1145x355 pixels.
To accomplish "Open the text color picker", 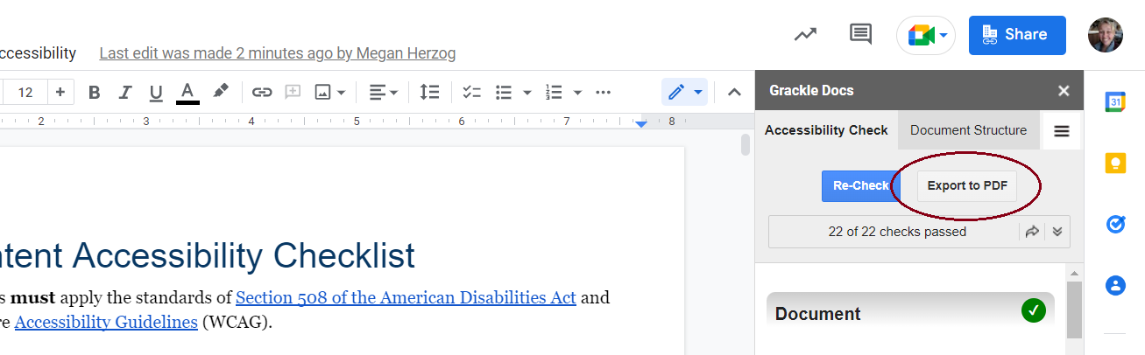I will point(187,92).
